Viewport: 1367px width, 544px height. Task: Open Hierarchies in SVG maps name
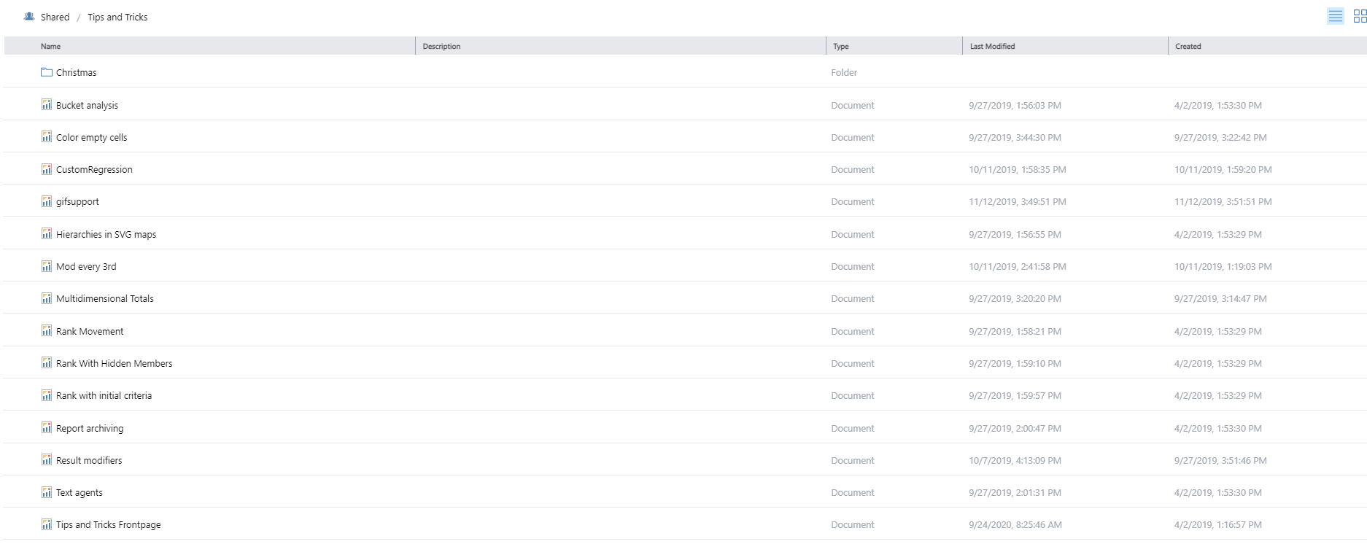point(106,234)
